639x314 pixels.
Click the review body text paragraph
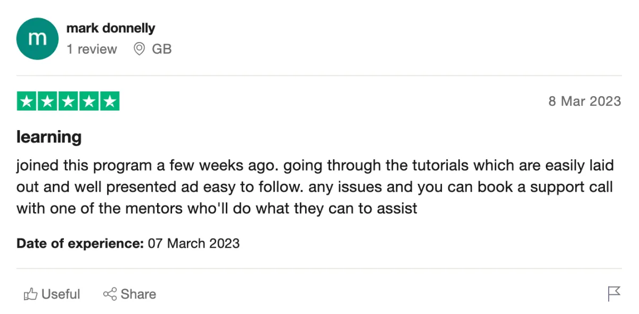click(314, 187)
